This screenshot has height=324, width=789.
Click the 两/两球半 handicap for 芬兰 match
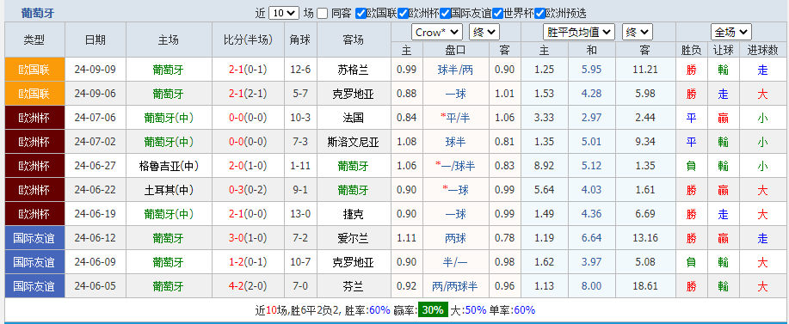[x=455, y=286]
